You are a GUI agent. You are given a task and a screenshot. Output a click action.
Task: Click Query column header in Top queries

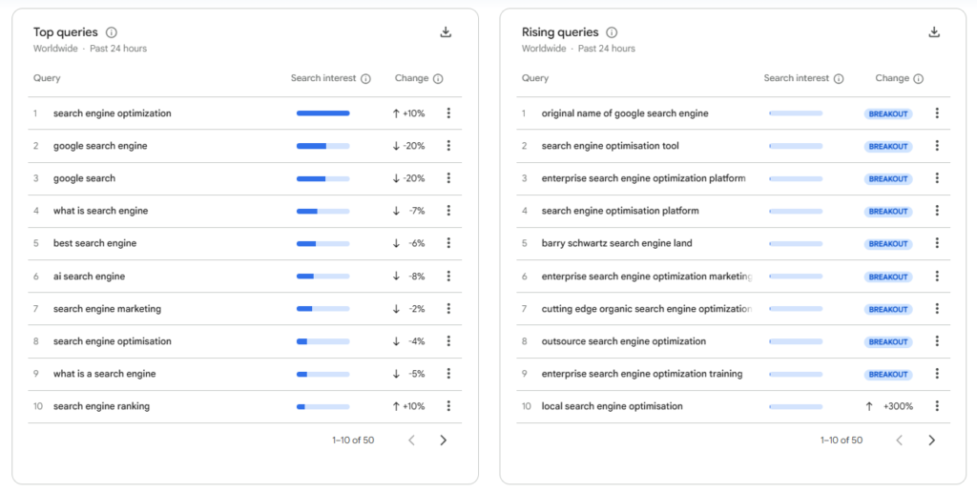(47, 78)
